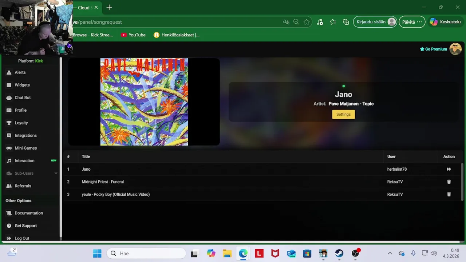Open Widgets in the sidebar
This screenshot has width=466, height=262.
tap(22, 85)
